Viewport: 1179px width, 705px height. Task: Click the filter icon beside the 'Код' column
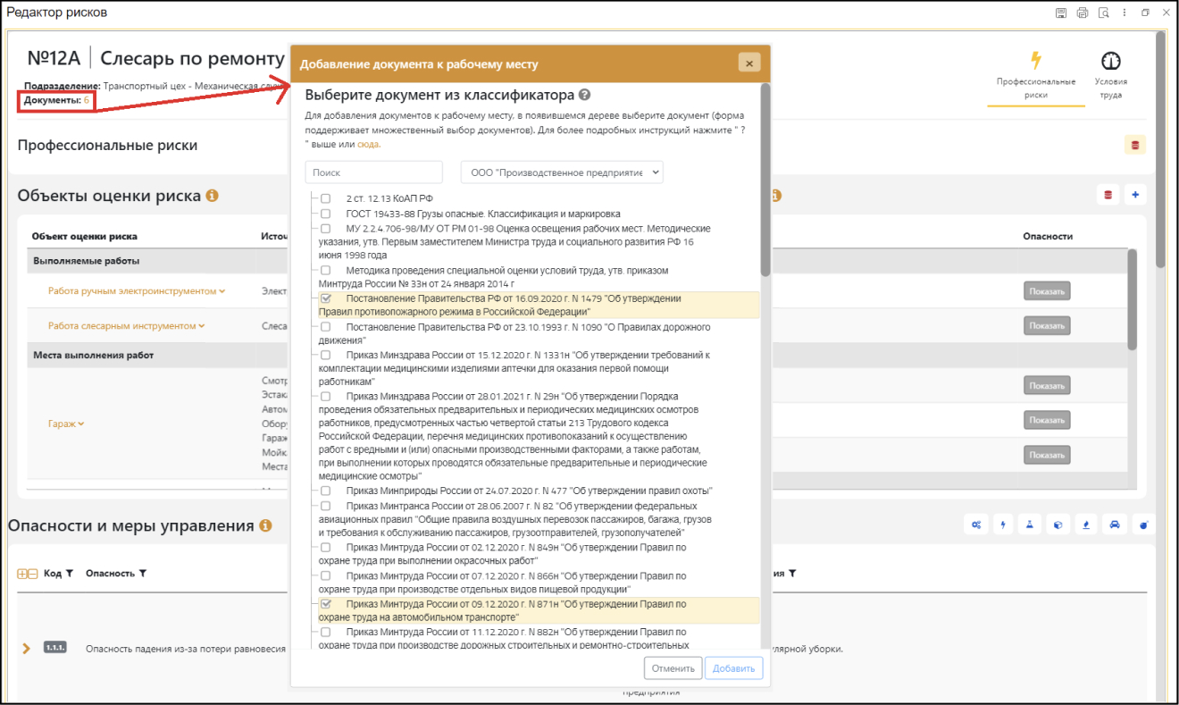tap(69, 574)
